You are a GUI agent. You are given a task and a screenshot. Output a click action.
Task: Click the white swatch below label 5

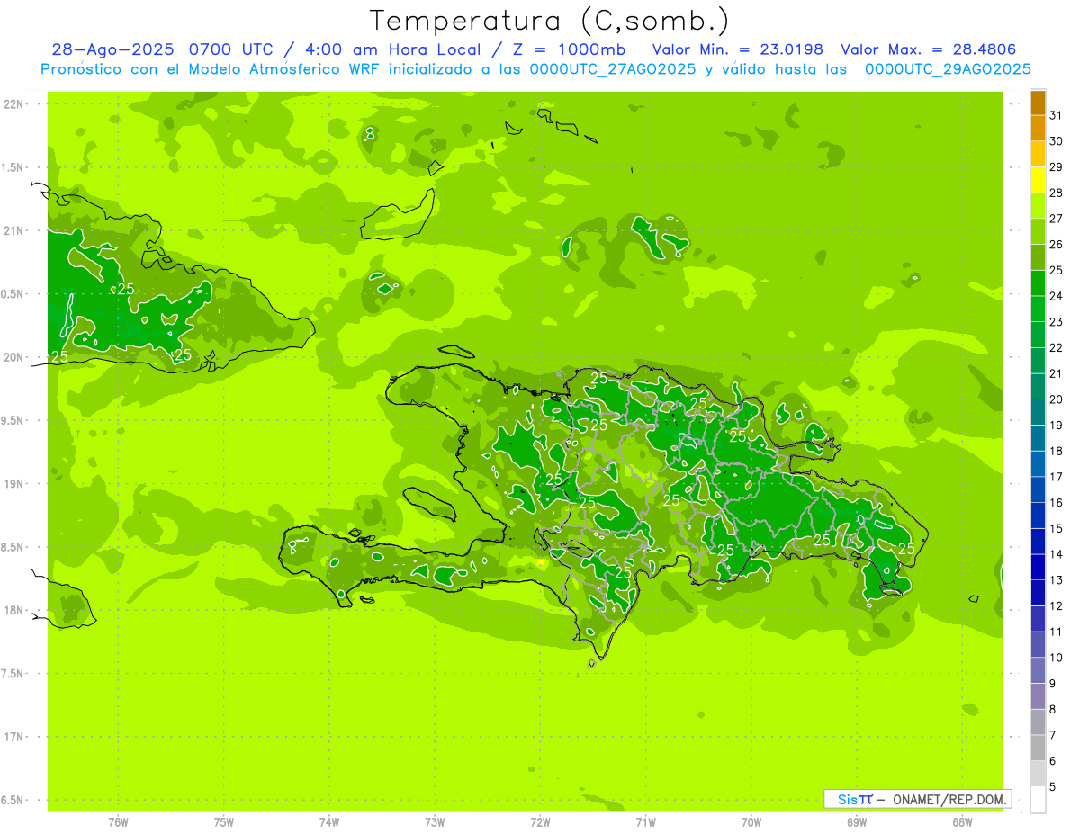pos(1038,800)
